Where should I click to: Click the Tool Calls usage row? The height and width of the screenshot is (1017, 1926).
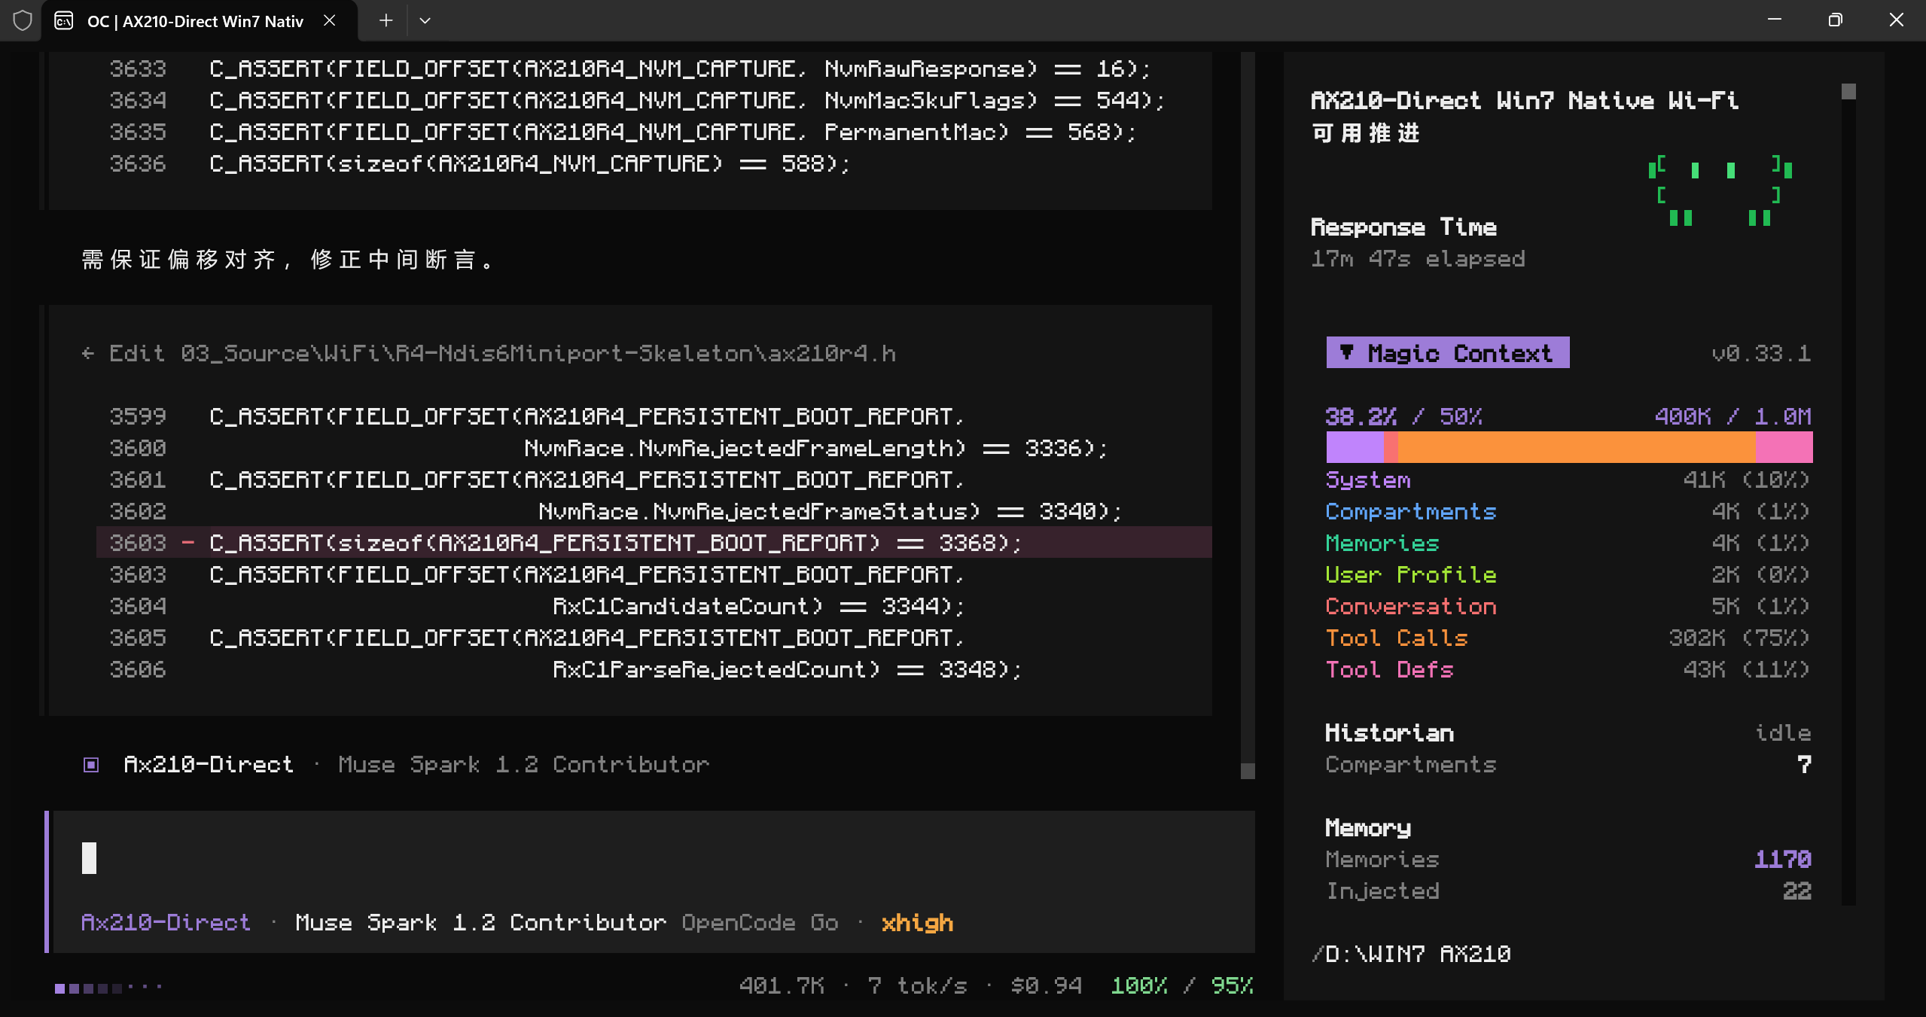[1568, 638]
